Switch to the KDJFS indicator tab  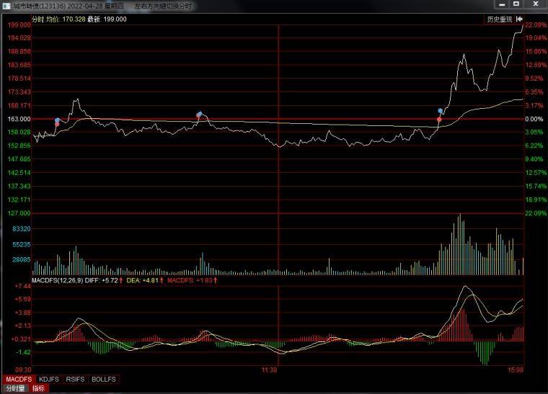pos(49,379)
